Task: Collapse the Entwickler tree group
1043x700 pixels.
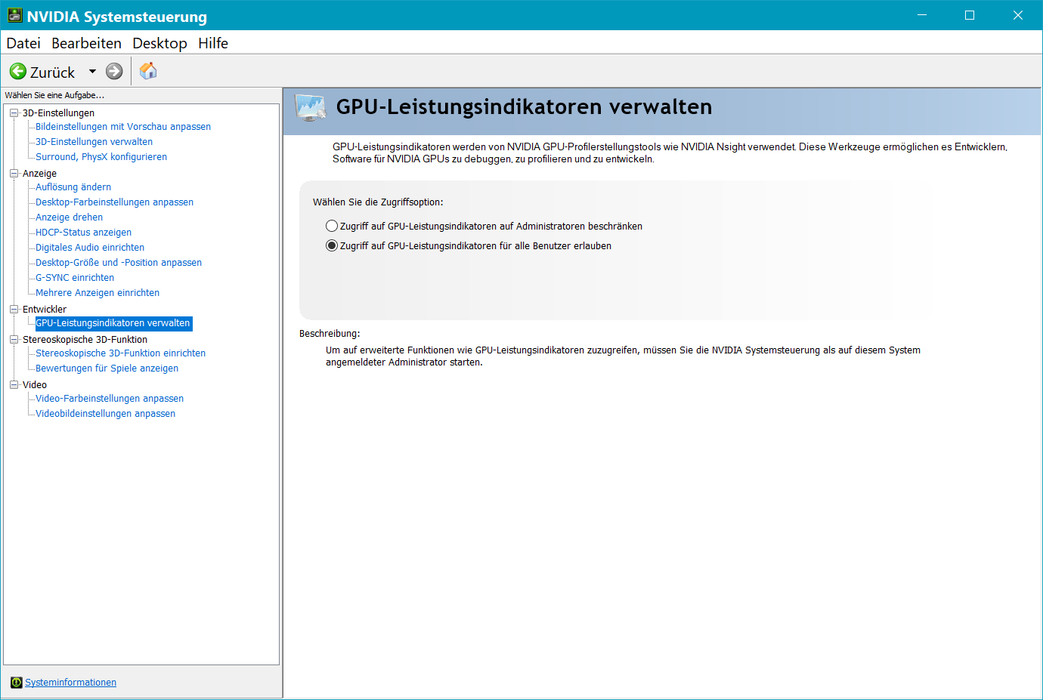Action: [x=14, y=310]
